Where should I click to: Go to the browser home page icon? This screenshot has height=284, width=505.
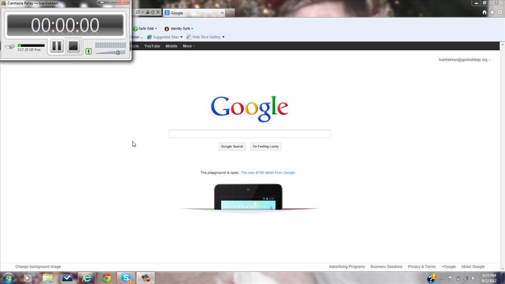[484, 12]
